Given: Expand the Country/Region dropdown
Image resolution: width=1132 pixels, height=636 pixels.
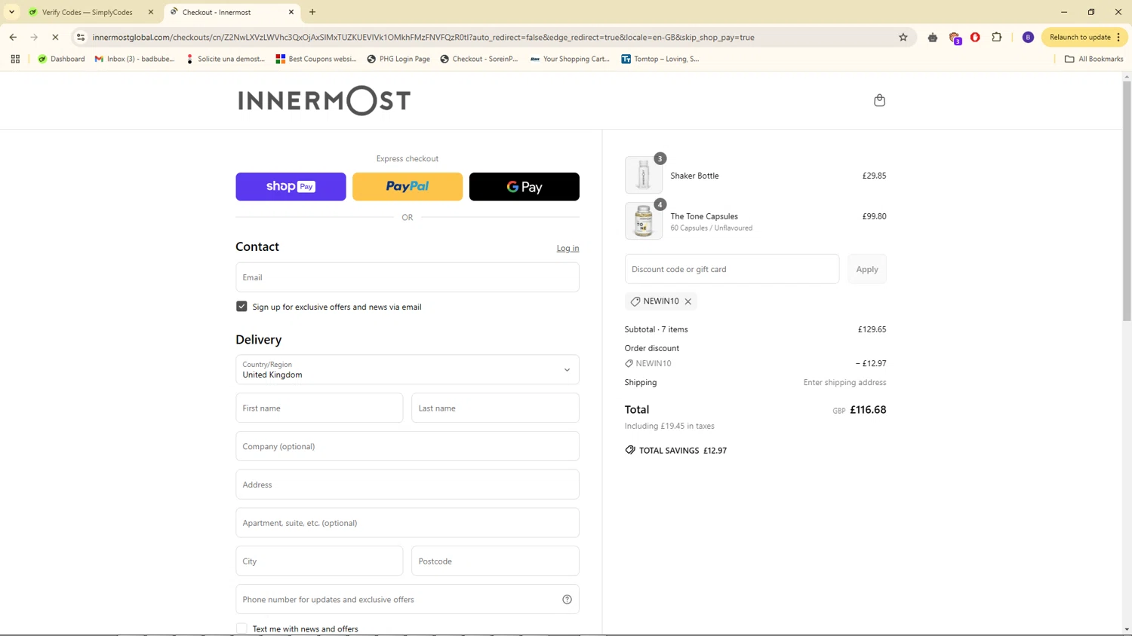Looking at the screenshot, I should (x=408, y=370).
